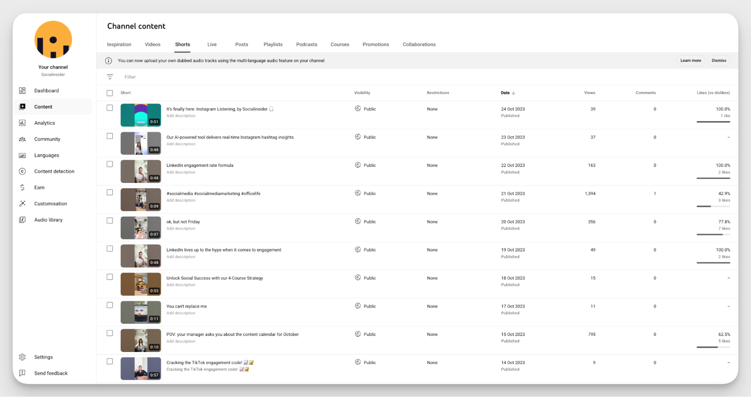The width and height of the screenshot is (751, 397).
Task: Click the likes ratio bar for the officelife short
Action: tap(713, 206)
